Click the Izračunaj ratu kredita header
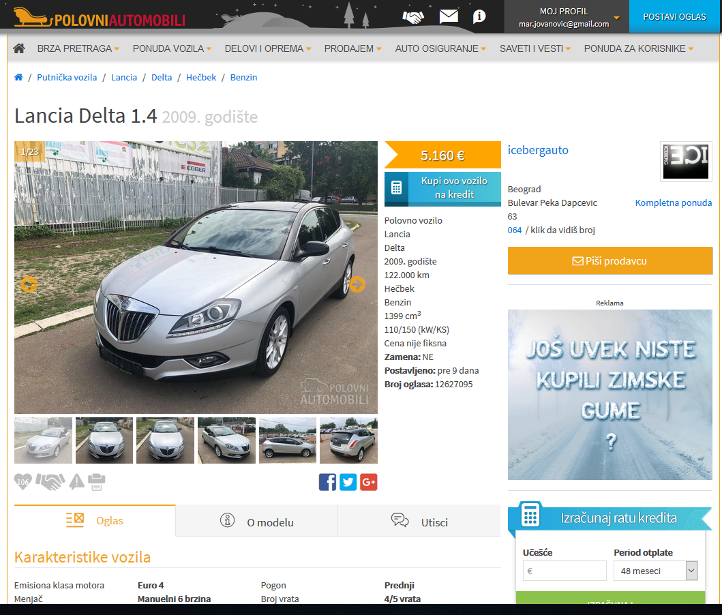Image resolution: width=722 pixels, height=615 pixels. (610, 518)
